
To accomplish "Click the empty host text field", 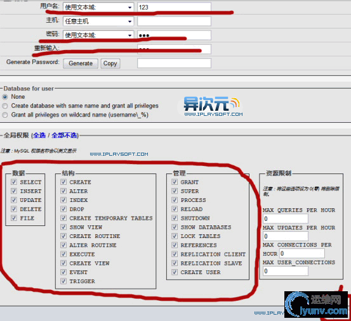I will click(174, 21).
